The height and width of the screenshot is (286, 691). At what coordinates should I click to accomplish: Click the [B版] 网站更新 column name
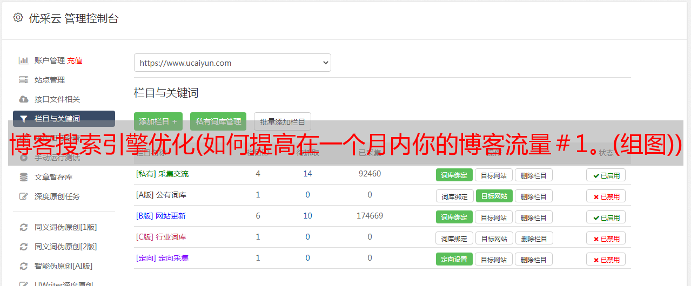pyautogui.click(x=161, y=216)
